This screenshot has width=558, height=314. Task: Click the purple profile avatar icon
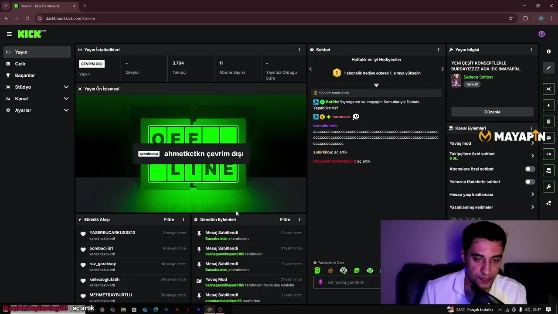[541, 34]
